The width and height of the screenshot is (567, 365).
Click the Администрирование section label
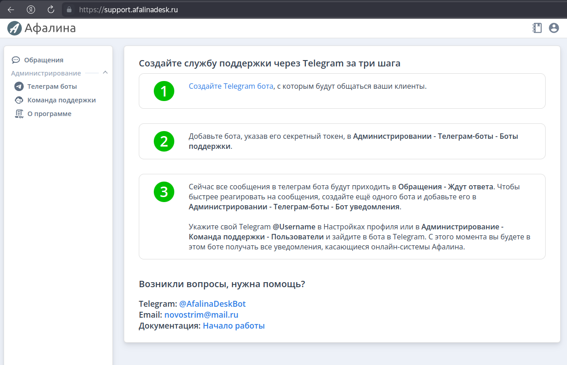(46, 73)
